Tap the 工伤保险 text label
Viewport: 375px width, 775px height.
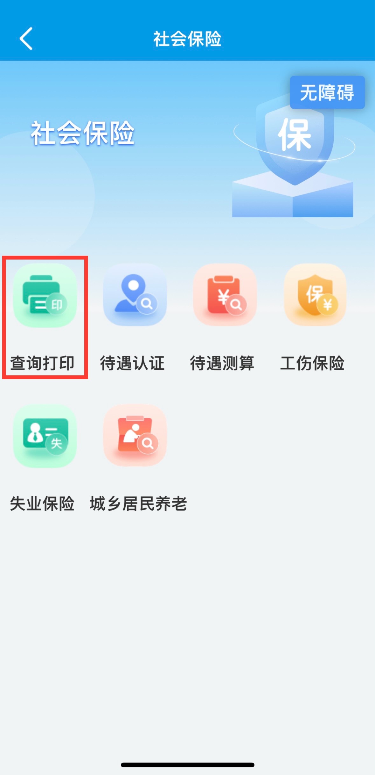pos(312,363)
